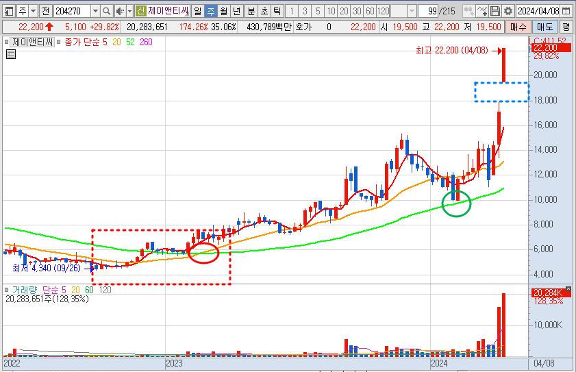The height and width of the screenshot is (372, 576).
Task: Click the orange 20 moving average legend
Action: pyautogui.click(x=117, y=42)
